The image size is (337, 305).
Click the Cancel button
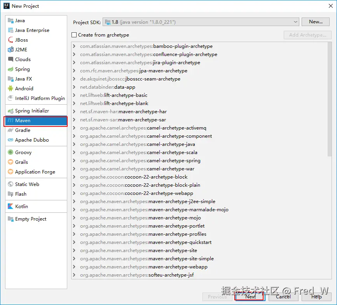pyautogui.click(x=283, y=296)
